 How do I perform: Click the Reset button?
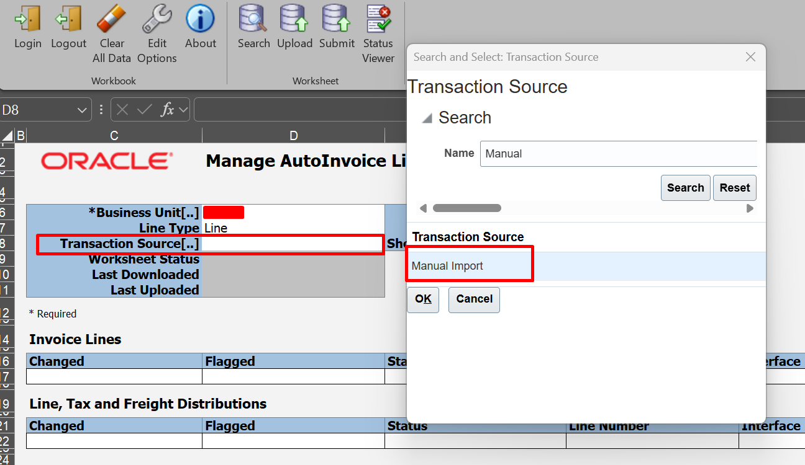click(734, 187)
